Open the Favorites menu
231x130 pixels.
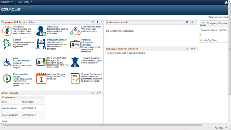click(7, 2)
